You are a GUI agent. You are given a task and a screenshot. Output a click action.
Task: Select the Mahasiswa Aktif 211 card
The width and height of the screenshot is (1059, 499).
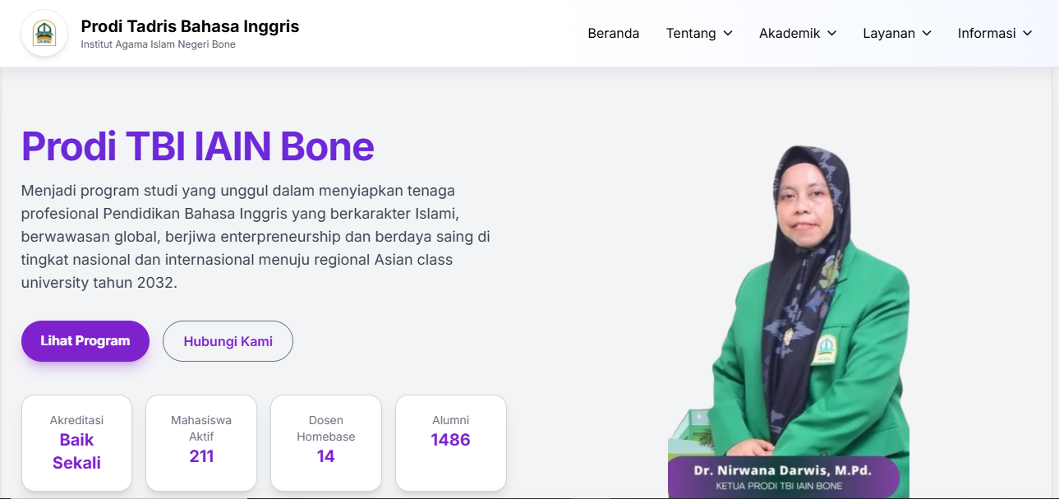(201, 443)
